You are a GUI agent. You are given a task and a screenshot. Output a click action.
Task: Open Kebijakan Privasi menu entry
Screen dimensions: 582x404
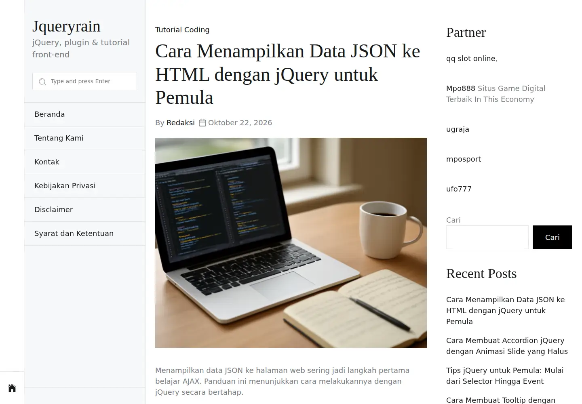pos(84,186)
